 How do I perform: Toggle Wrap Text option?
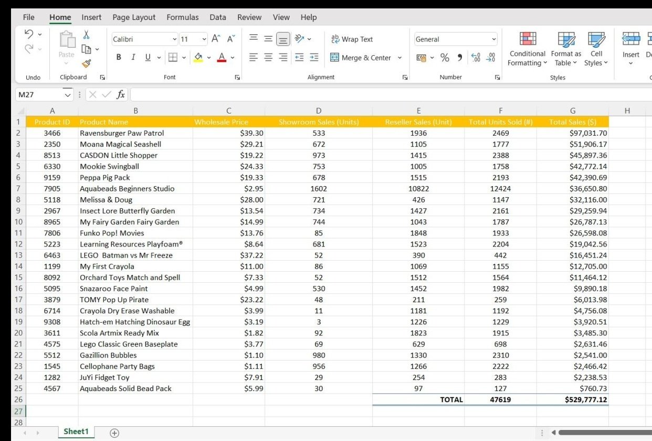(x=352, y=39)
